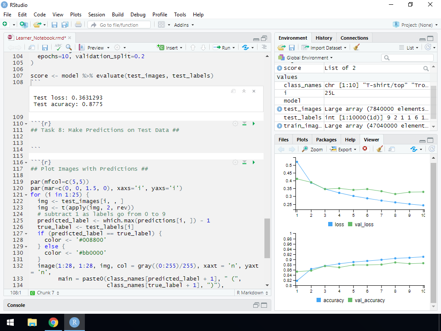Go to next chunk arrow

click(203, 47)
